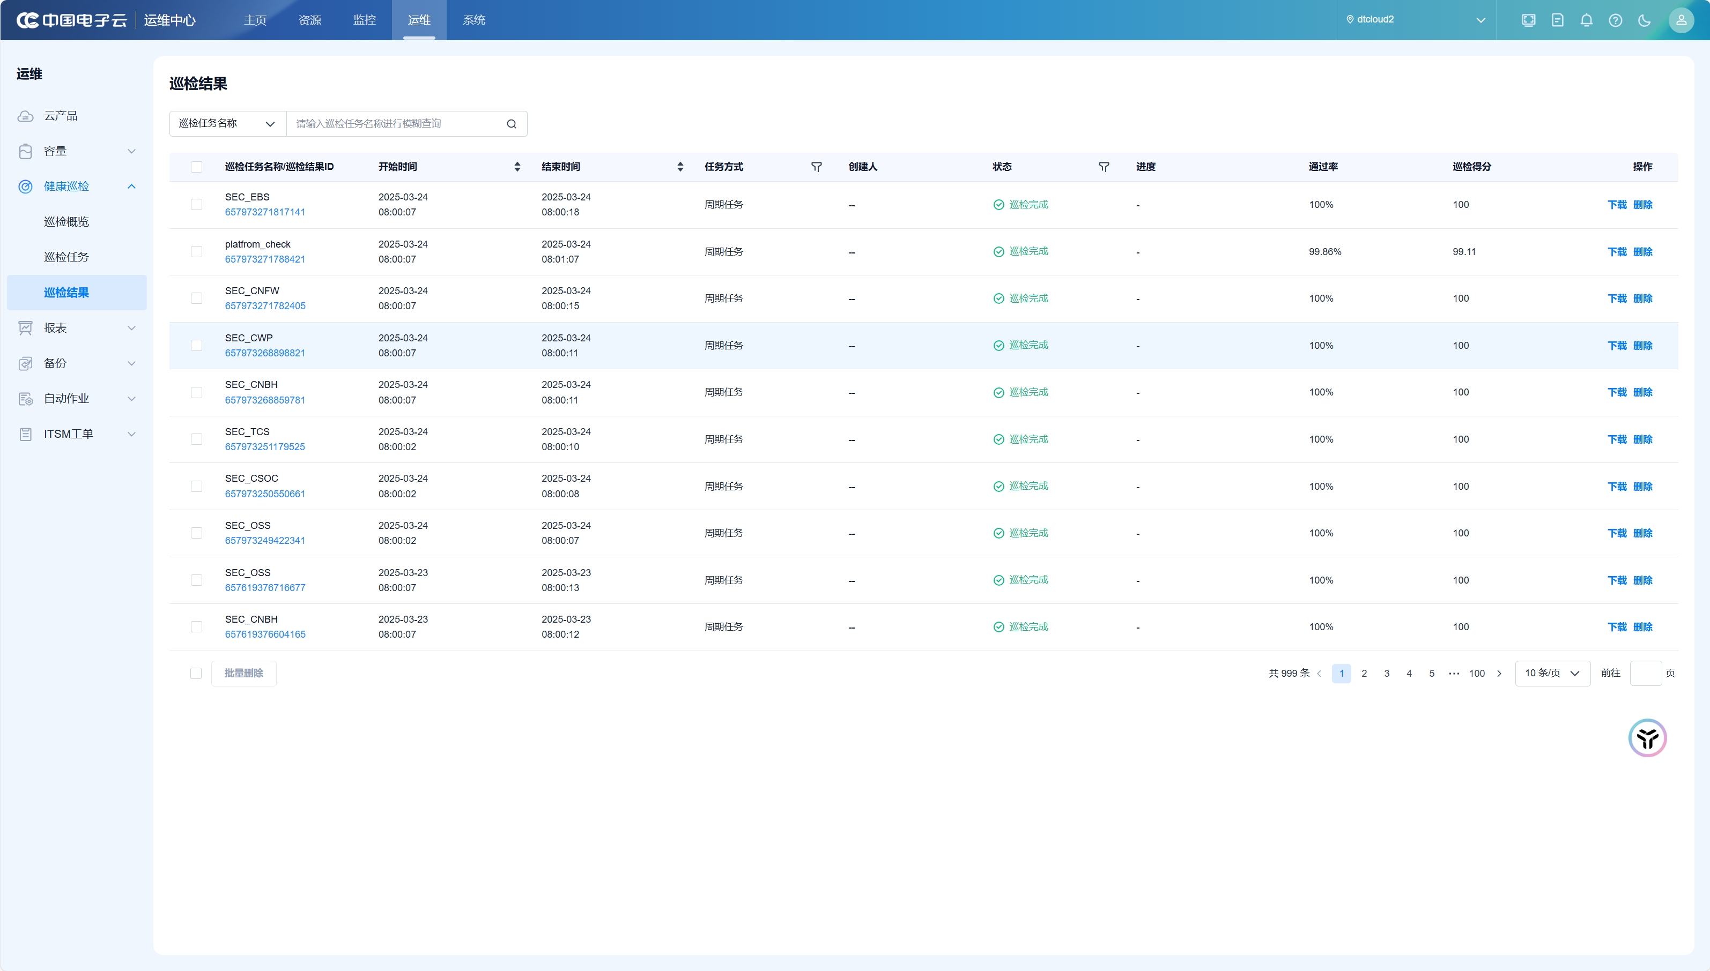The image size is (1710, 971).
Task: Click the 云产品 cloud icon
Action: click(x=25, y=116)
